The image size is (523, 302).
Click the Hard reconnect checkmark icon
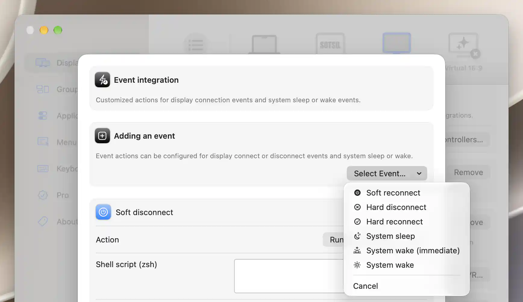tap(357, 222)
